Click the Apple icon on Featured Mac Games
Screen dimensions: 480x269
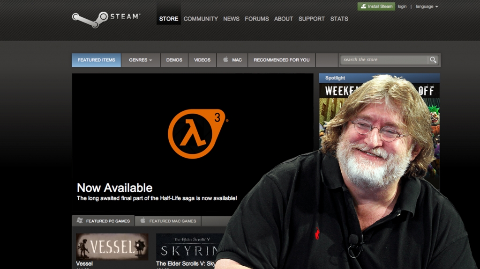143,221
